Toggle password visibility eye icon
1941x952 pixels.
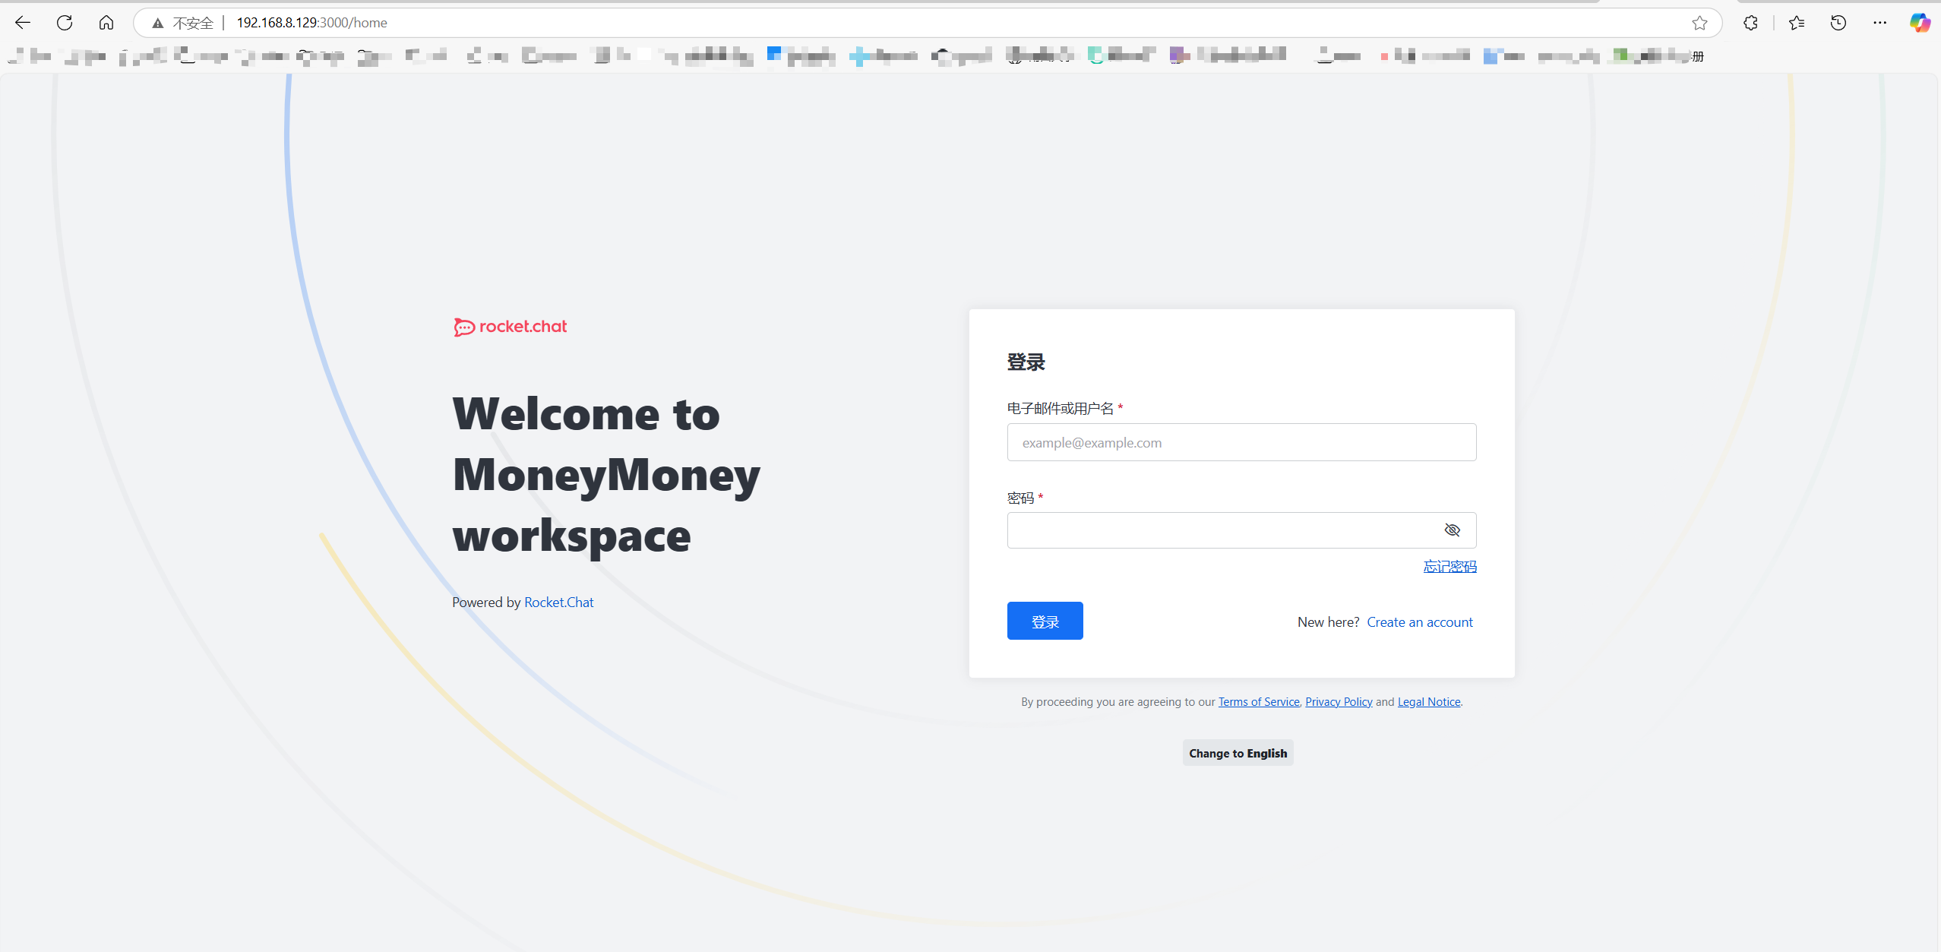click(x=1452, y=530)
